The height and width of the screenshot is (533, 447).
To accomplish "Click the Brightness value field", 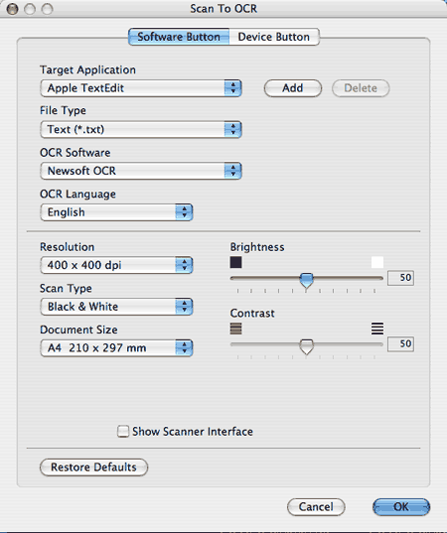I will [400, 278].
